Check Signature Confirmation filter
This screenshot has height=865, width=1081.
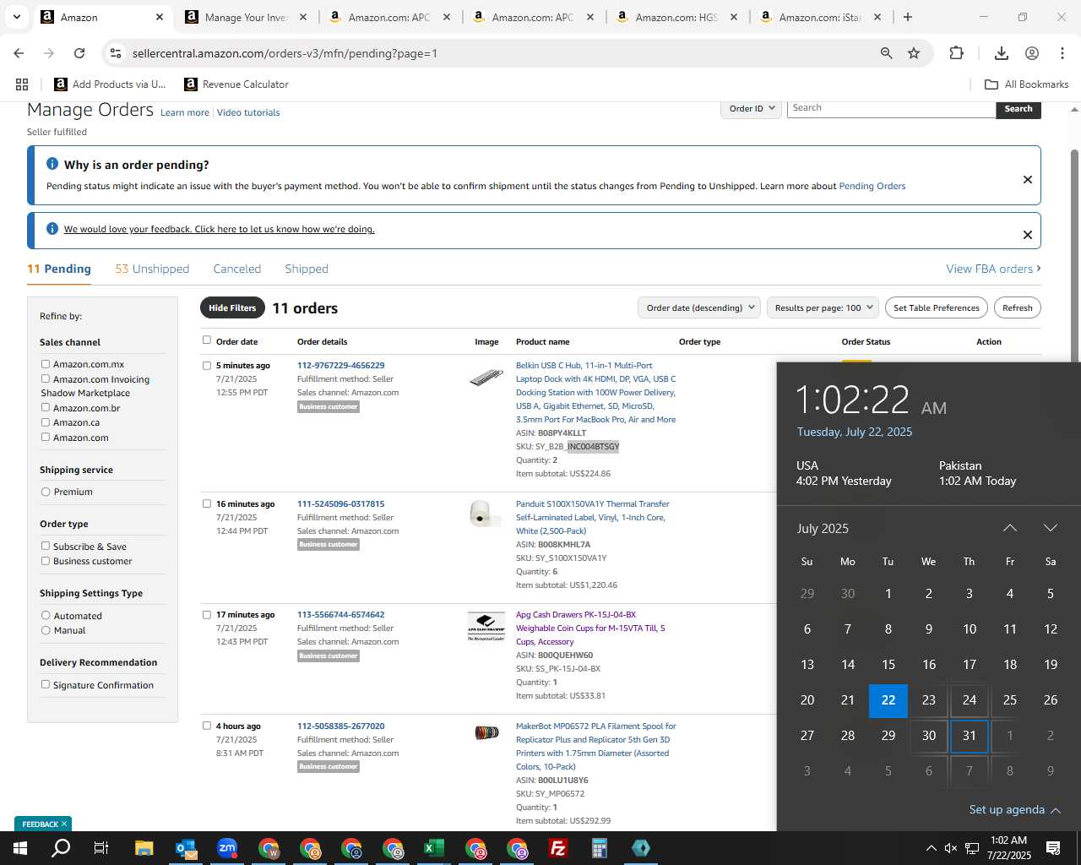pos(46,684)
